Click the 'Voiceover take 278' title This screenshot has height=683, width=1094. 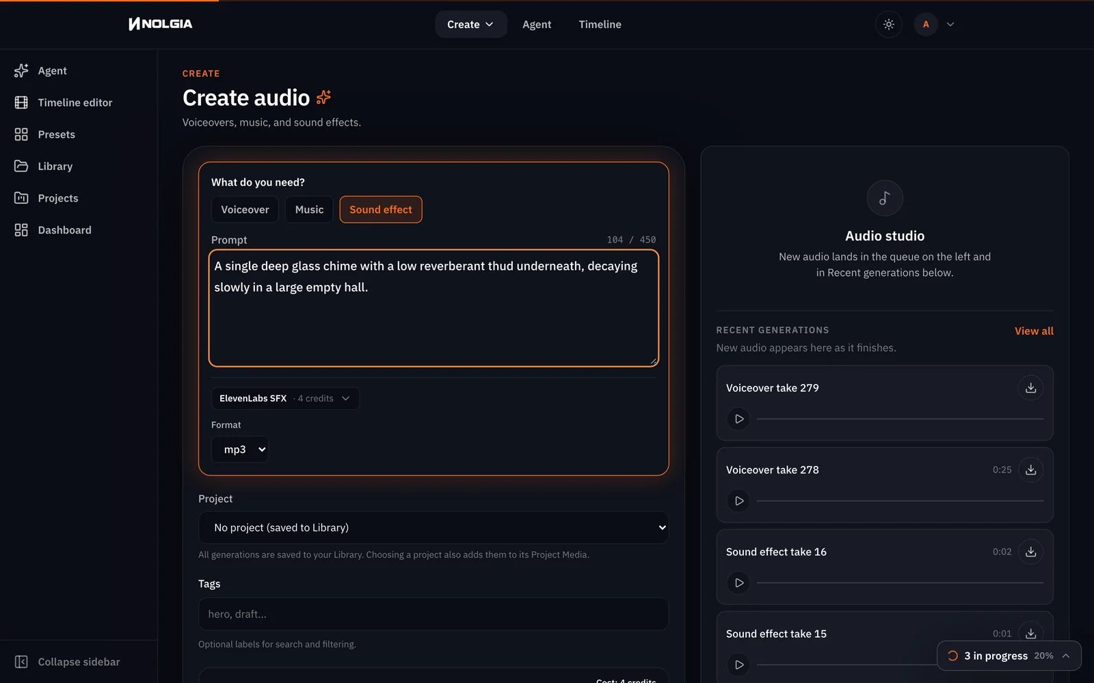[x=772, y=470]
